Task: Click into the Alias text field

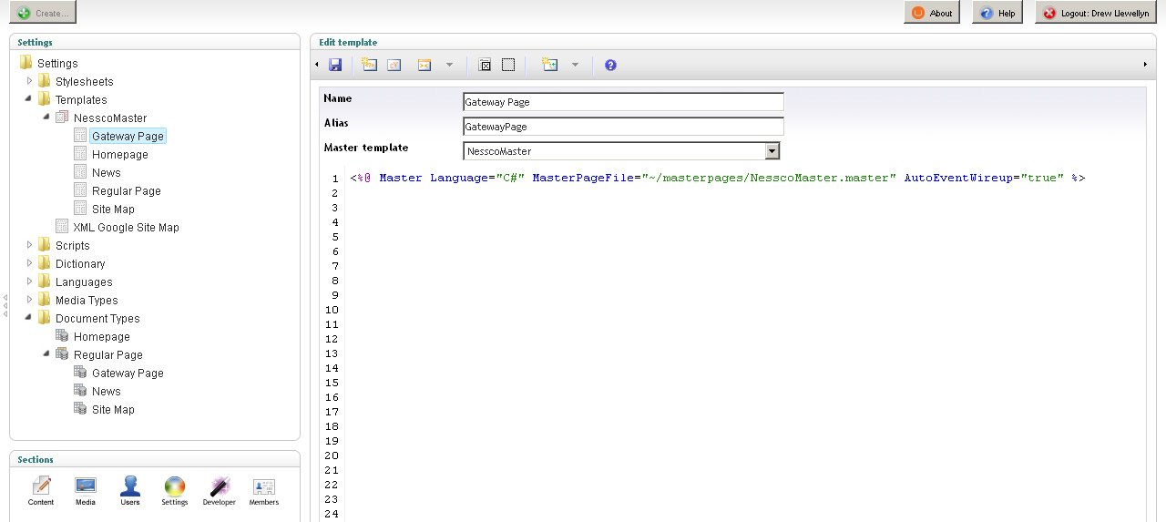Action: pyautogui.click(x=623, y=127)
